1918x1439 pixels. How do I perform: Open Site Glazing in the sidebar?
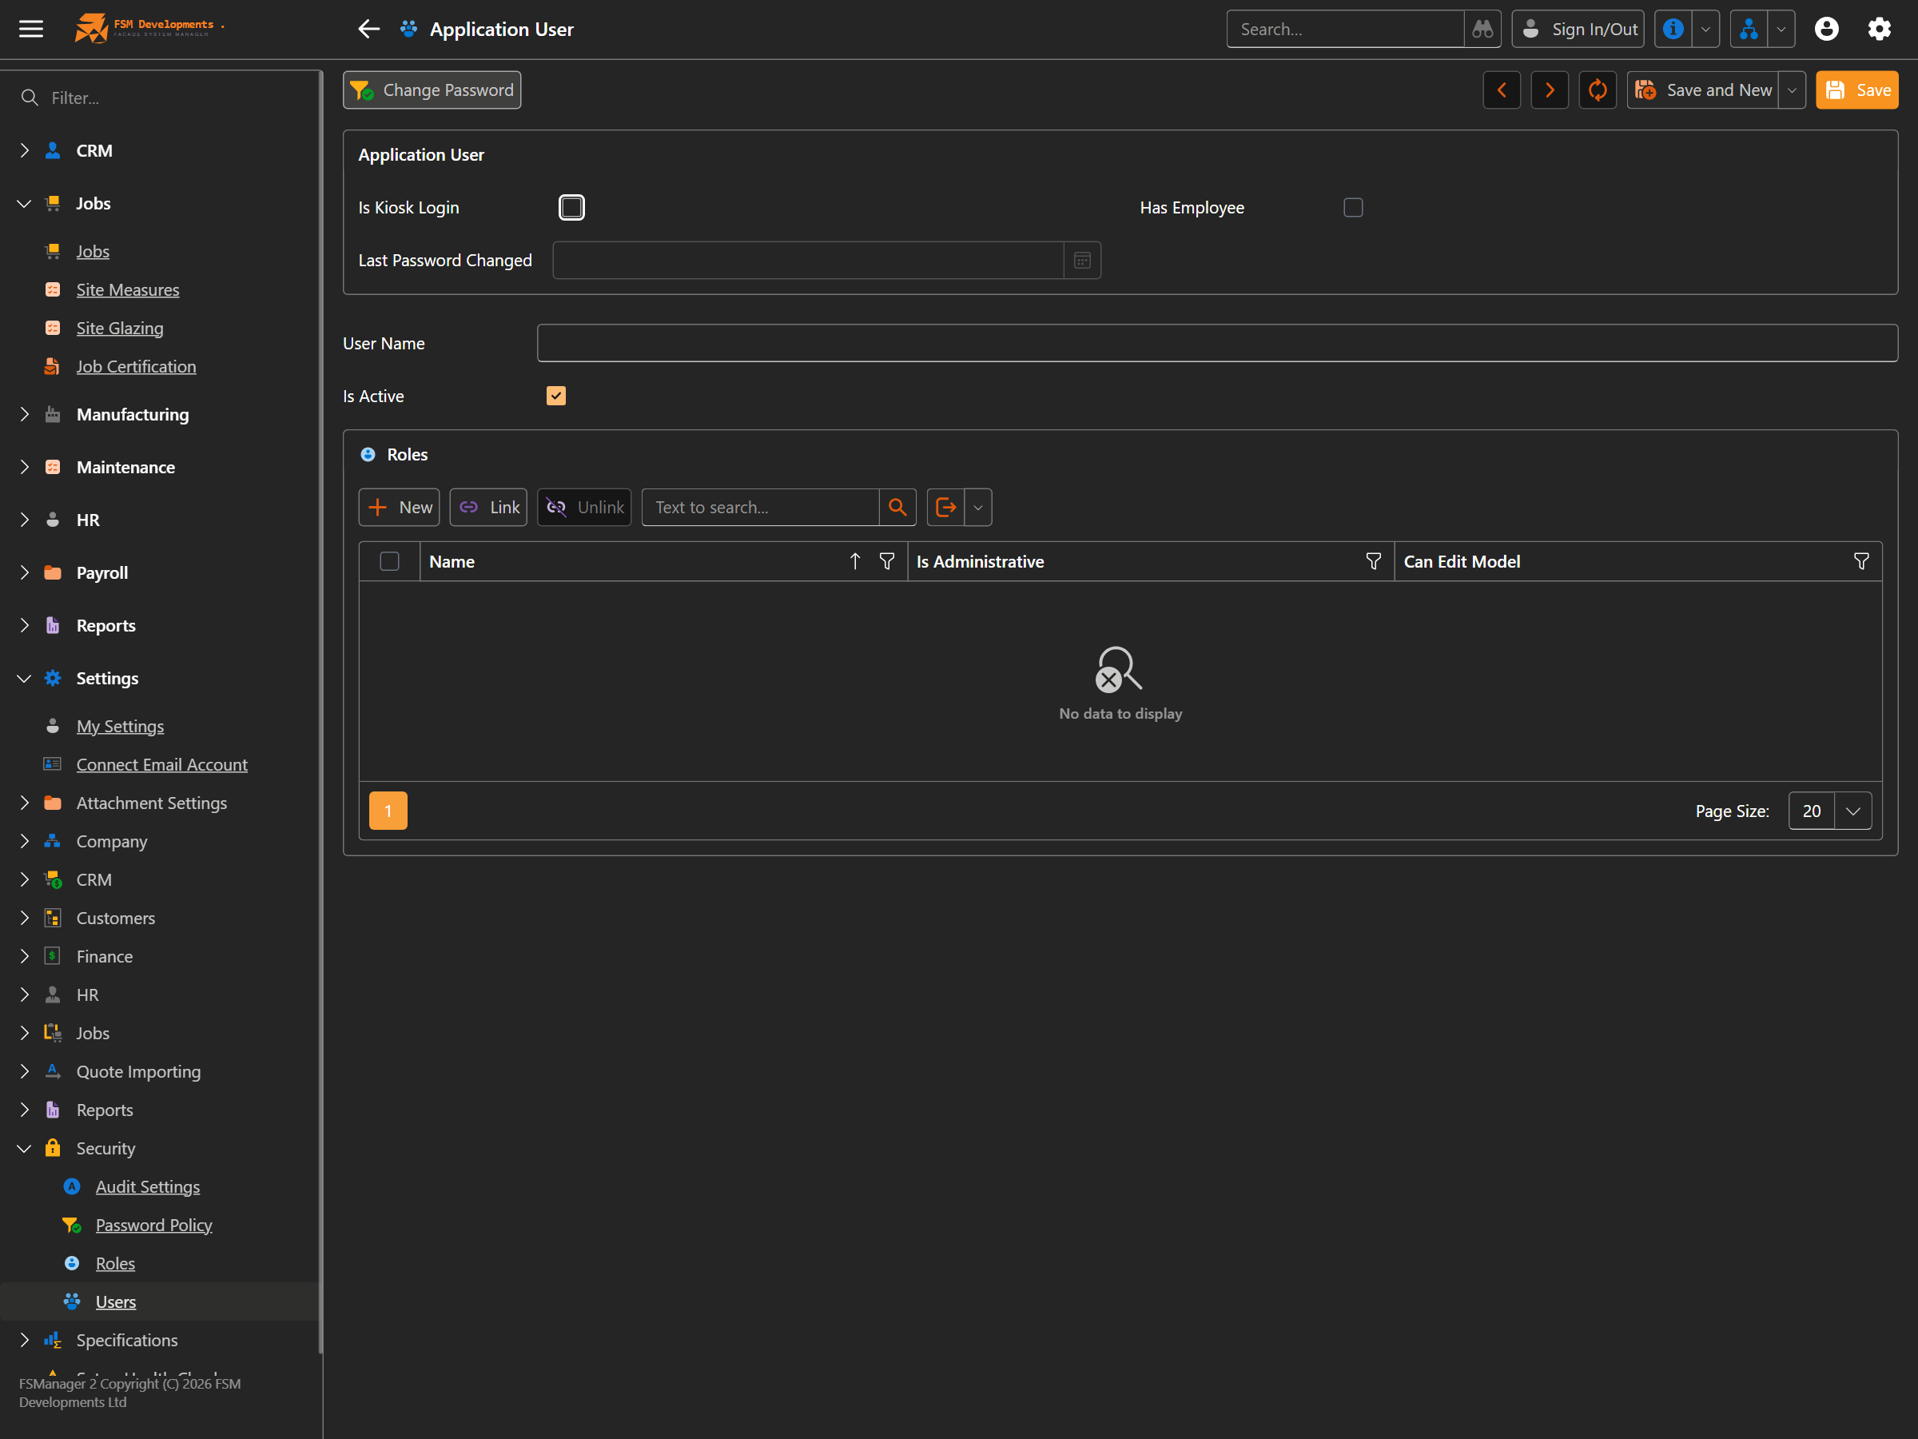click(x=120, y=328)
